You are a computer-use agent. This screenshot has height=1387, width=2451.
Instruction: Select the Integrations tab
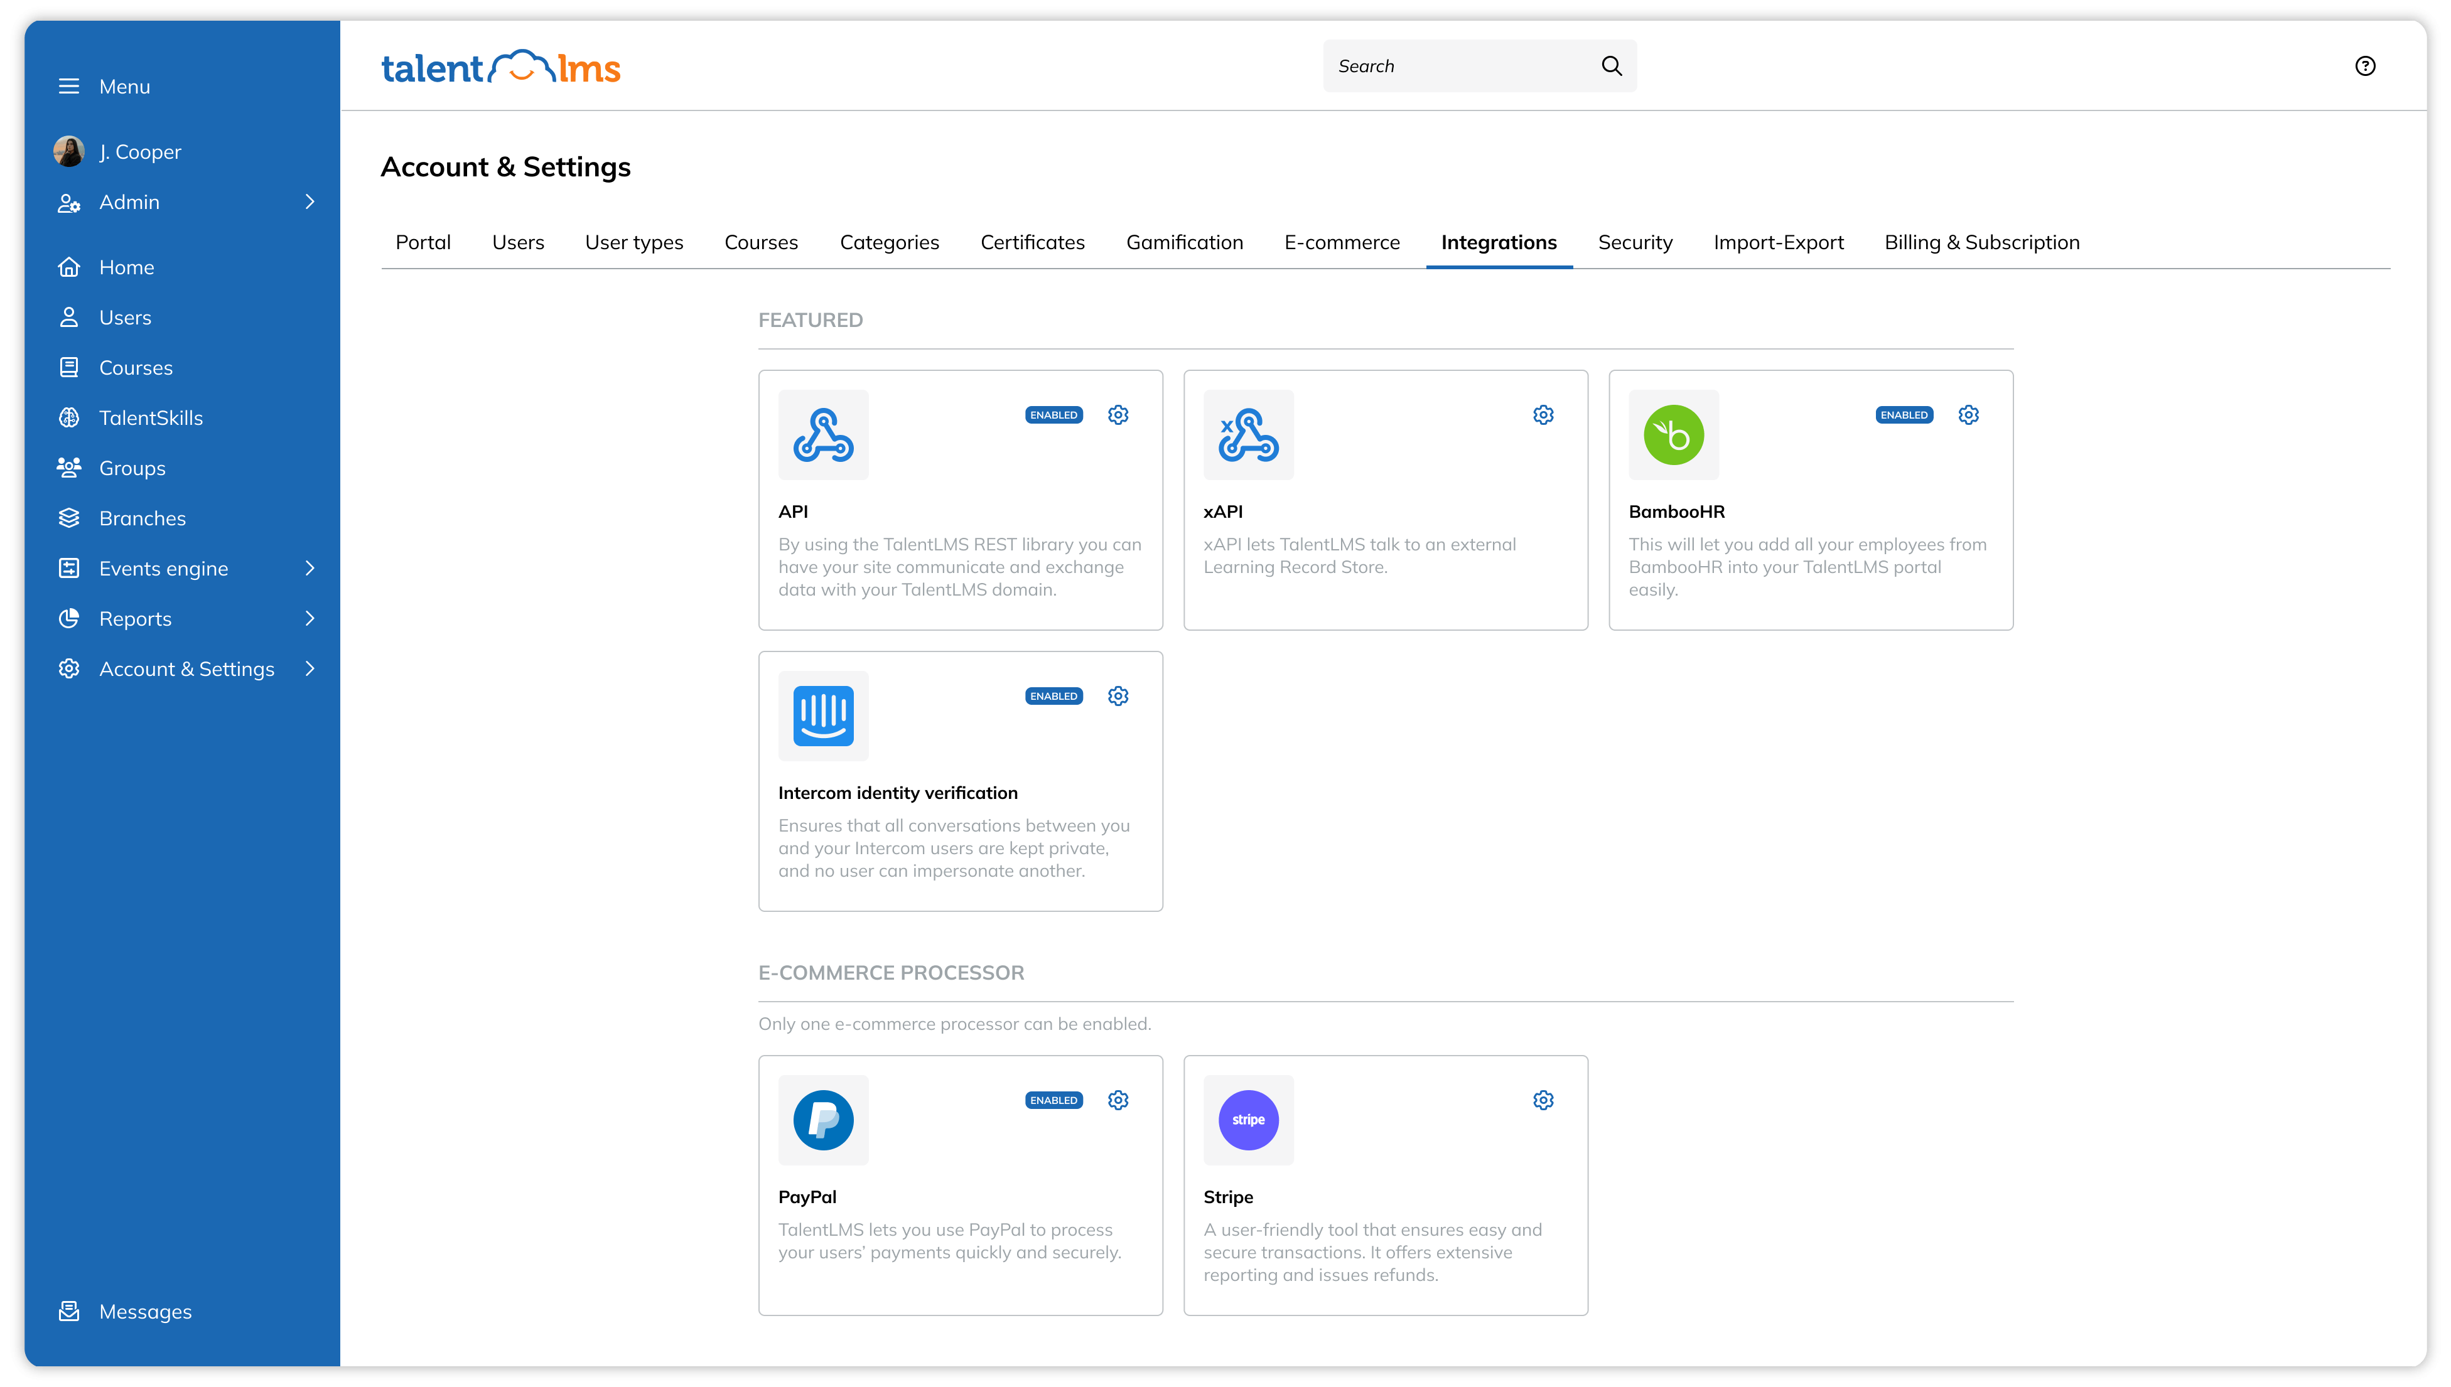1498,241
